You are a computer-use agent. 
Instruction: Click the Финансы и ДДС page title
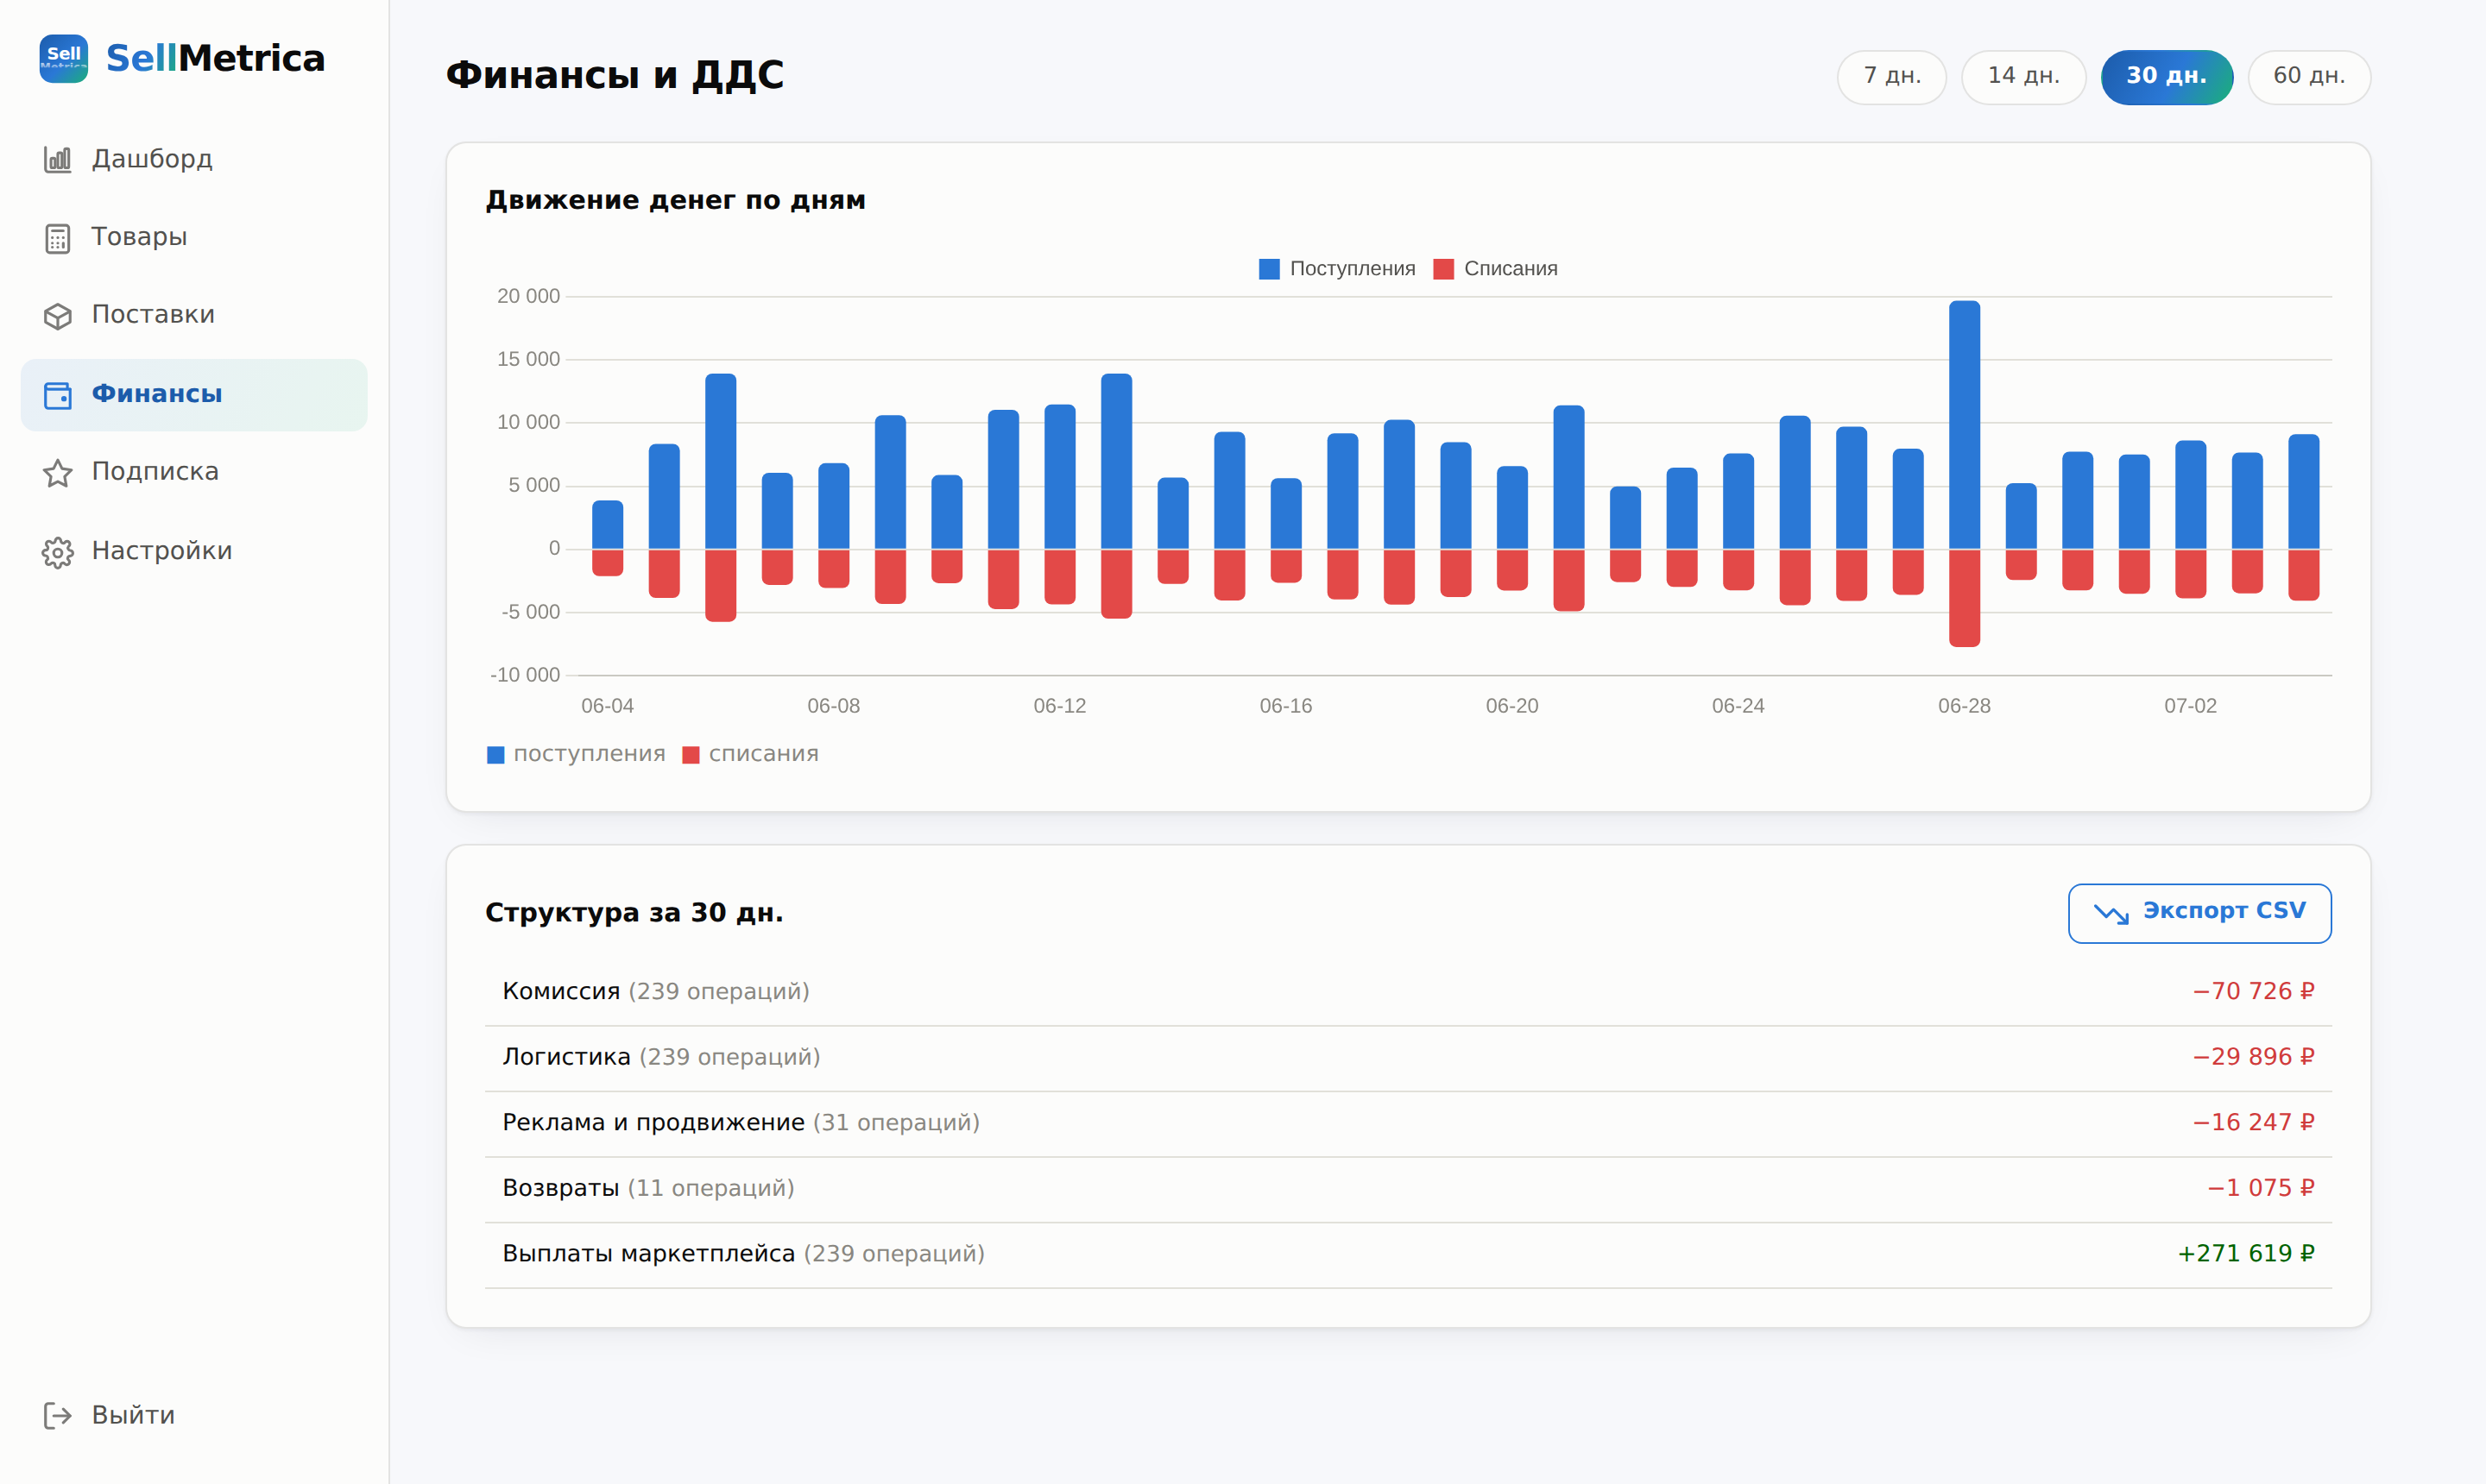[x=615, y=76]
